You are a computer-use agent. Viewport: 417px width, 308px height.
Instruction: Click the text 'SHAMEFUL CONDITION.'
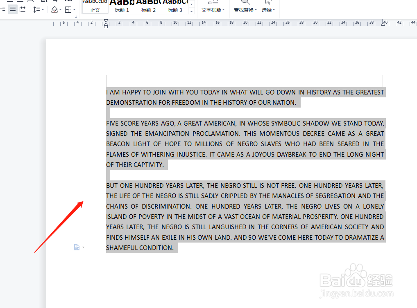tap(140, 248)
